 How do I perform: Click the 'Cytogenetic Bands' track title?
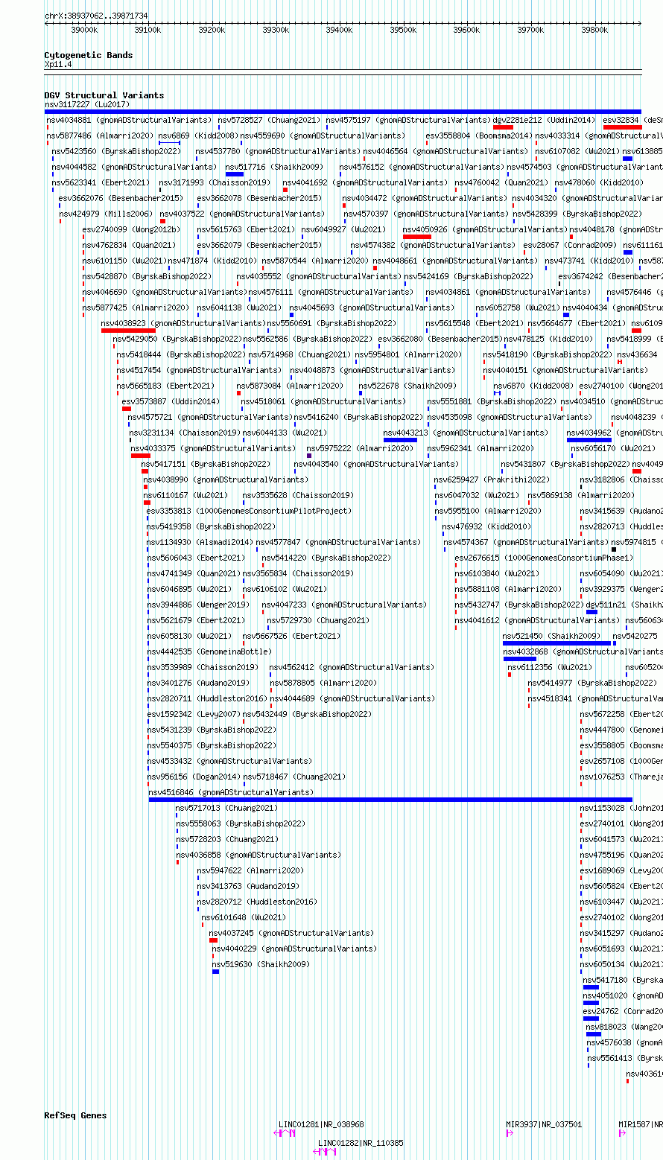pos(89,55)
